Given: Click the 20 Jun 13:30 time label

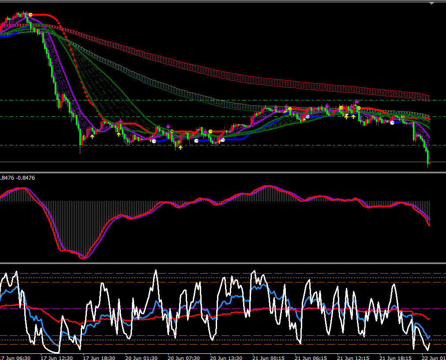Looking at the screenshot, I should coord(226,358).
